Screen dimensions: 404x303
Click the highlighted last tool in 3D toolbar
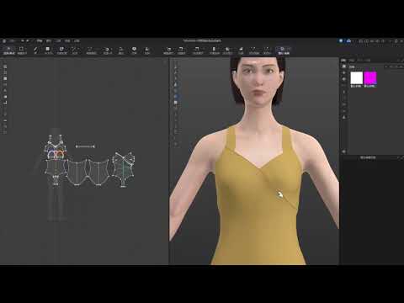(283, 50)
